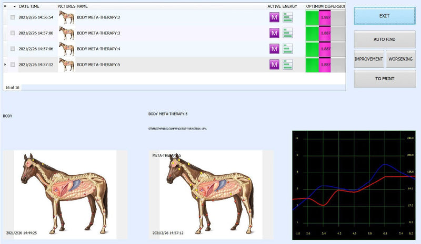Viewport: 421px width, 244px height.
Task: Click the blue-and-red curve graph
Action: pos(354,185)
